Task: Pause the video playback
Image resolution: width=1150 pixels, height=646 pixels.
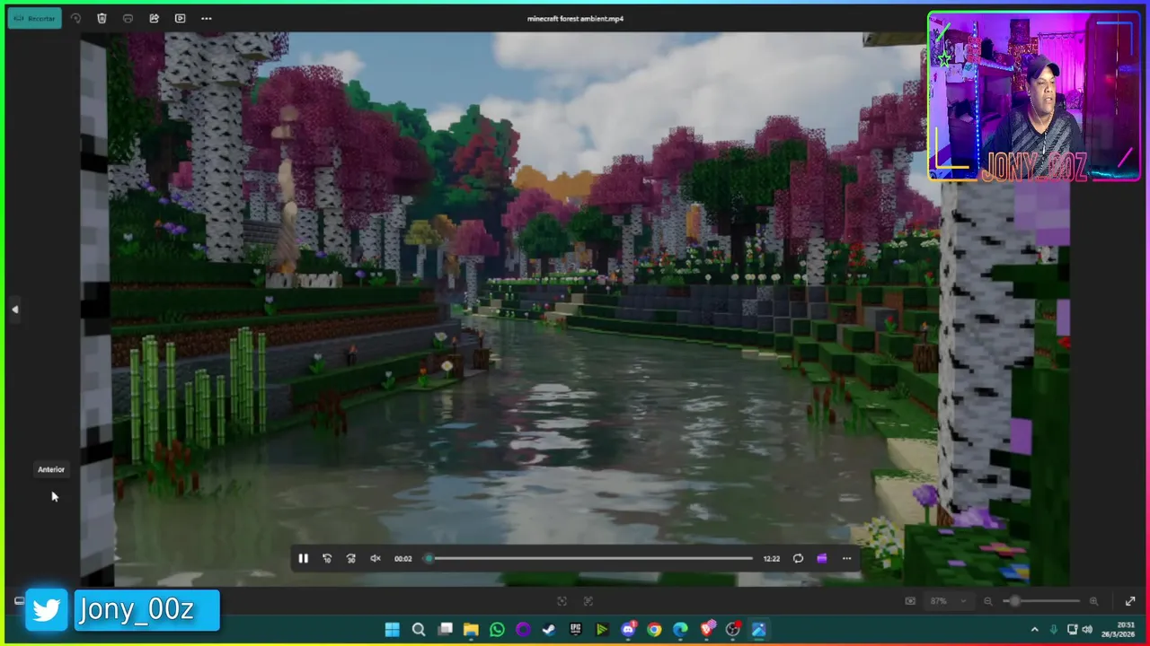Action: pos(303,558)
